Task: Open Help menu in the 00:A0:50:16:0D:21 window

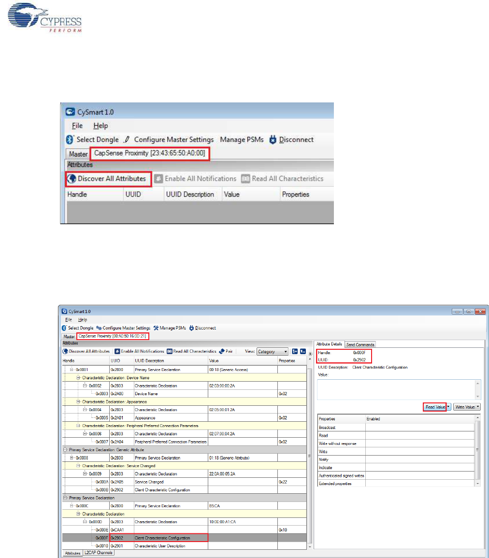Action: point(83,319)
